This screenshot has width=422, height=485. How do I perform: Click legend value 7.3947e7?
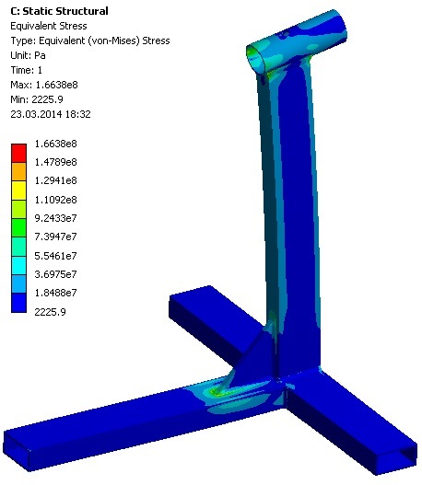coord(55,237)
